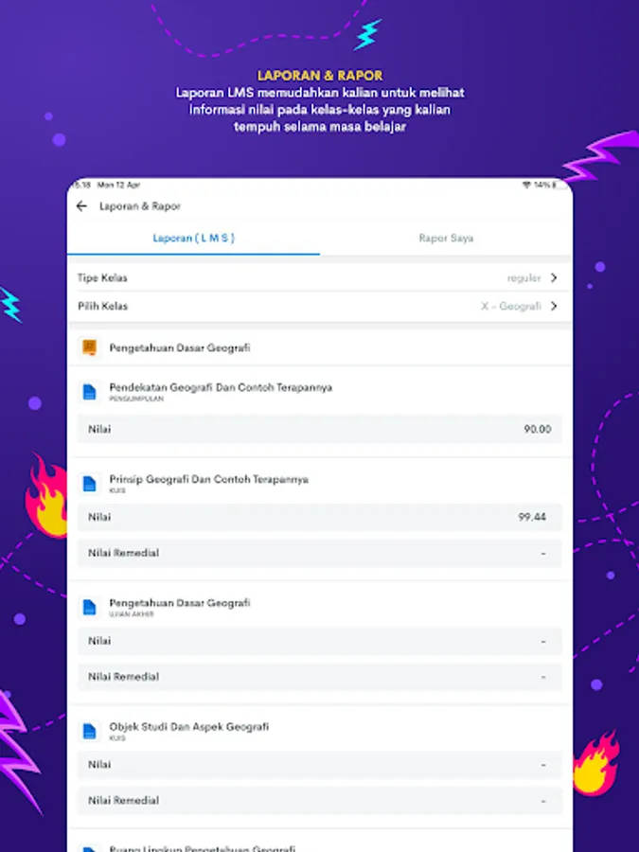Viewport: 639px width, 852px height.
Task: Click document icon next to Pendekatan Geografi Dan Contoh Terapannya
Action: coord(89,392)
